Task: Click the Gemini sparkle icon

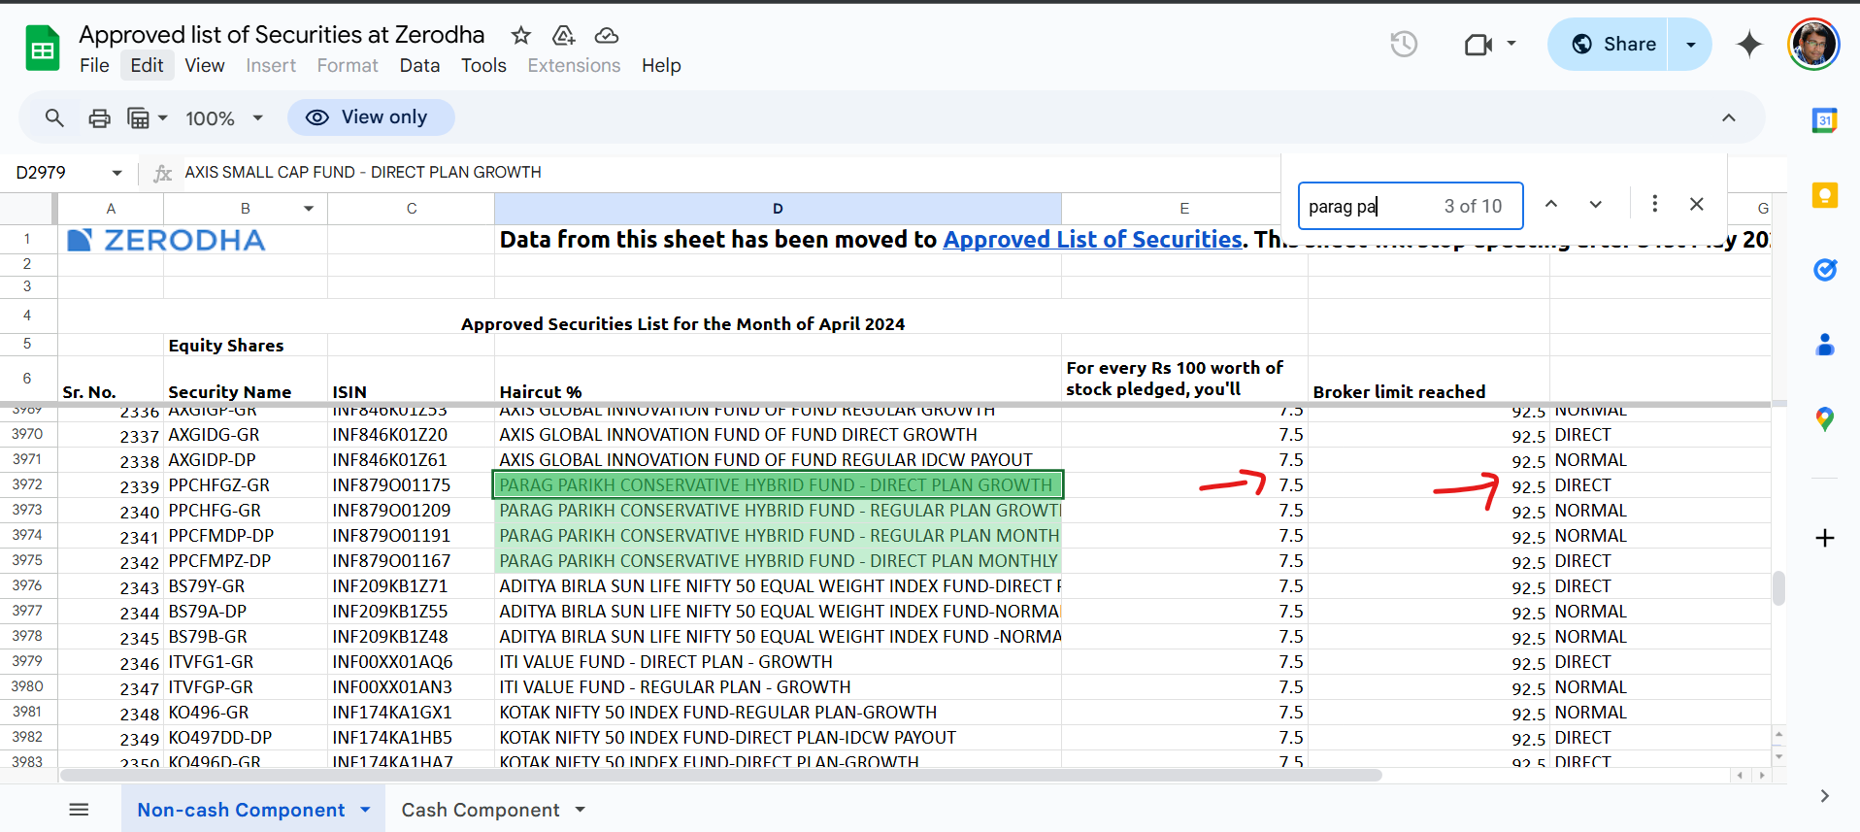Action: (x=1749, y=45)
